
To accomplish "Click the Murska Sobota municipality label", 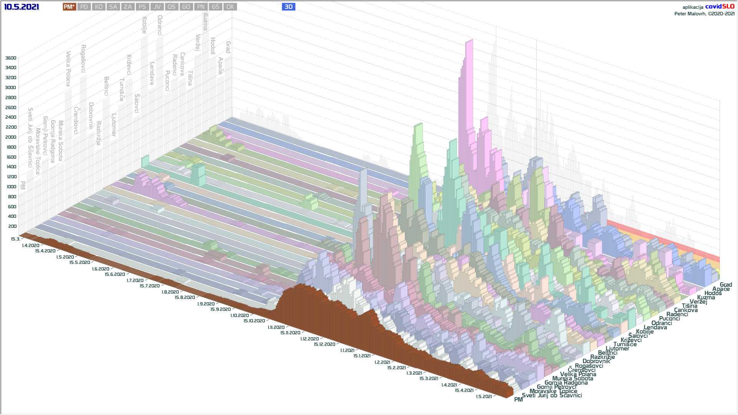I will coord(572,378).
